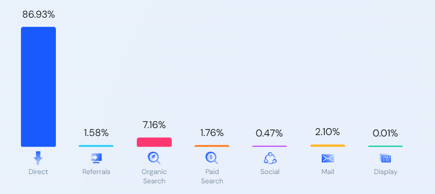Select the yellow Mail bar

click(327, 146)
